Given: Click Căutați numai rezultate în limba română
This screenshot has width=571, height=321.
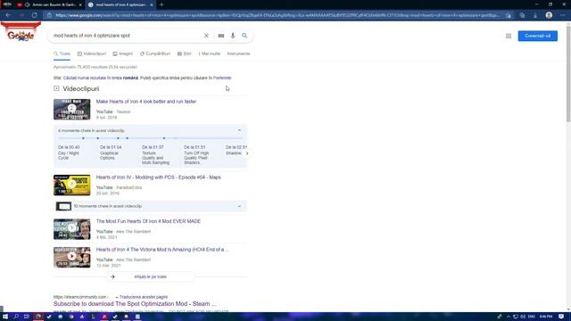Looking at the screenshot, I should [x=101, y=78].
